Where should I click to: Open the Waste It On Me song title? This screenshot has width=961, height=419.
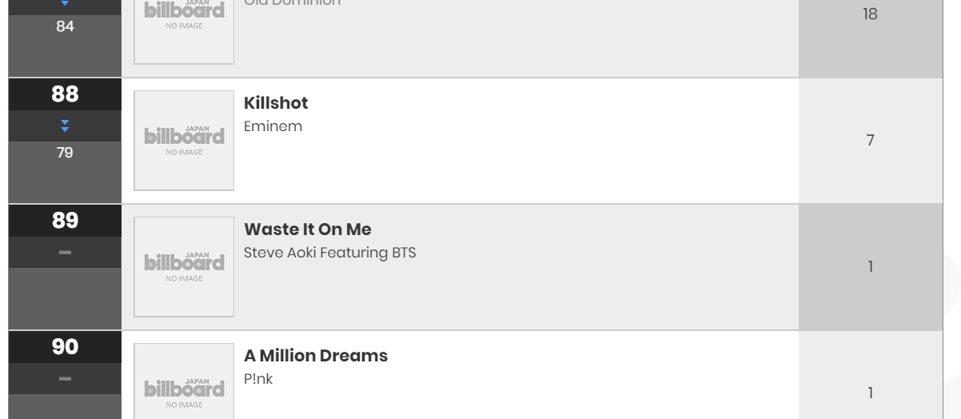(x=308, y=229)
